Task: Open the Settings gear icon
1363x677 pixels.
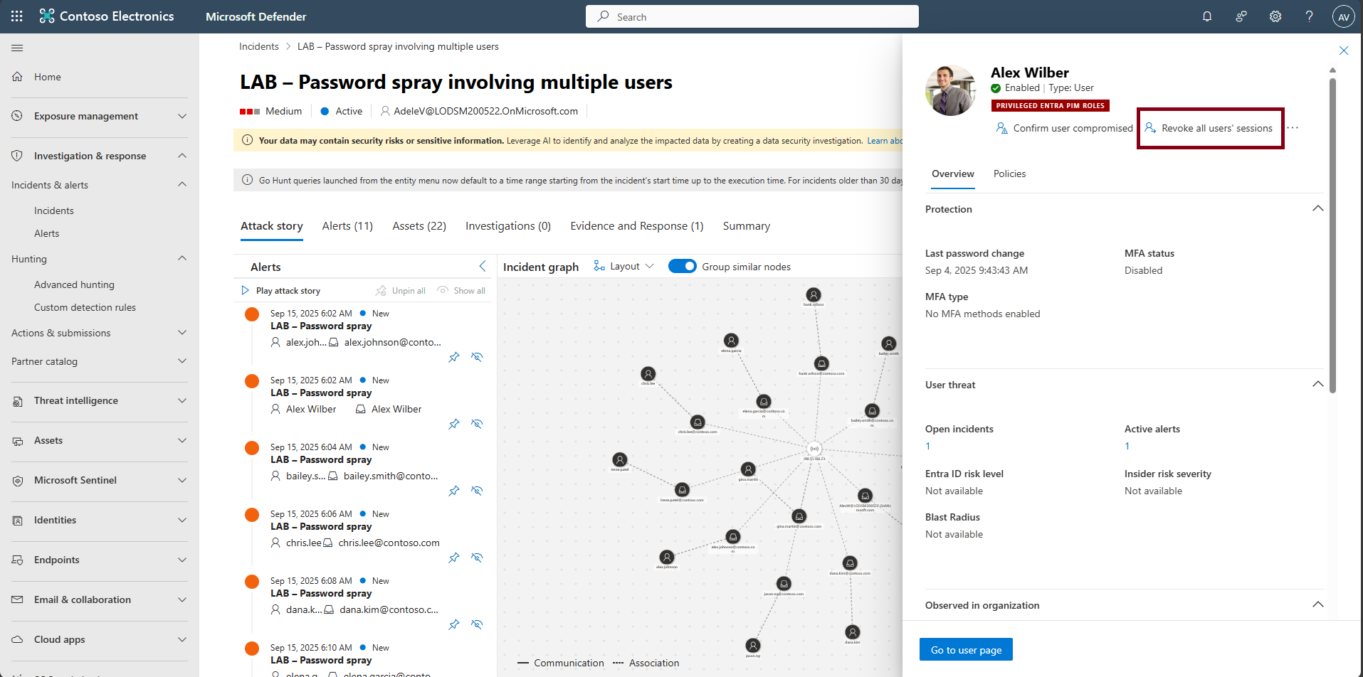Action: (x=1275, y=16)
